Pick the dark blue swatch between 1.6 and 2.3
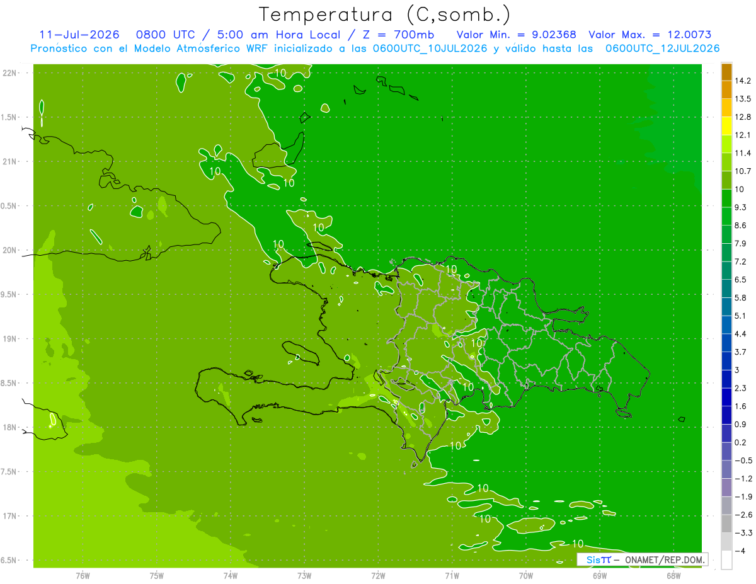The image size is (756, 584). pos(726,398)
